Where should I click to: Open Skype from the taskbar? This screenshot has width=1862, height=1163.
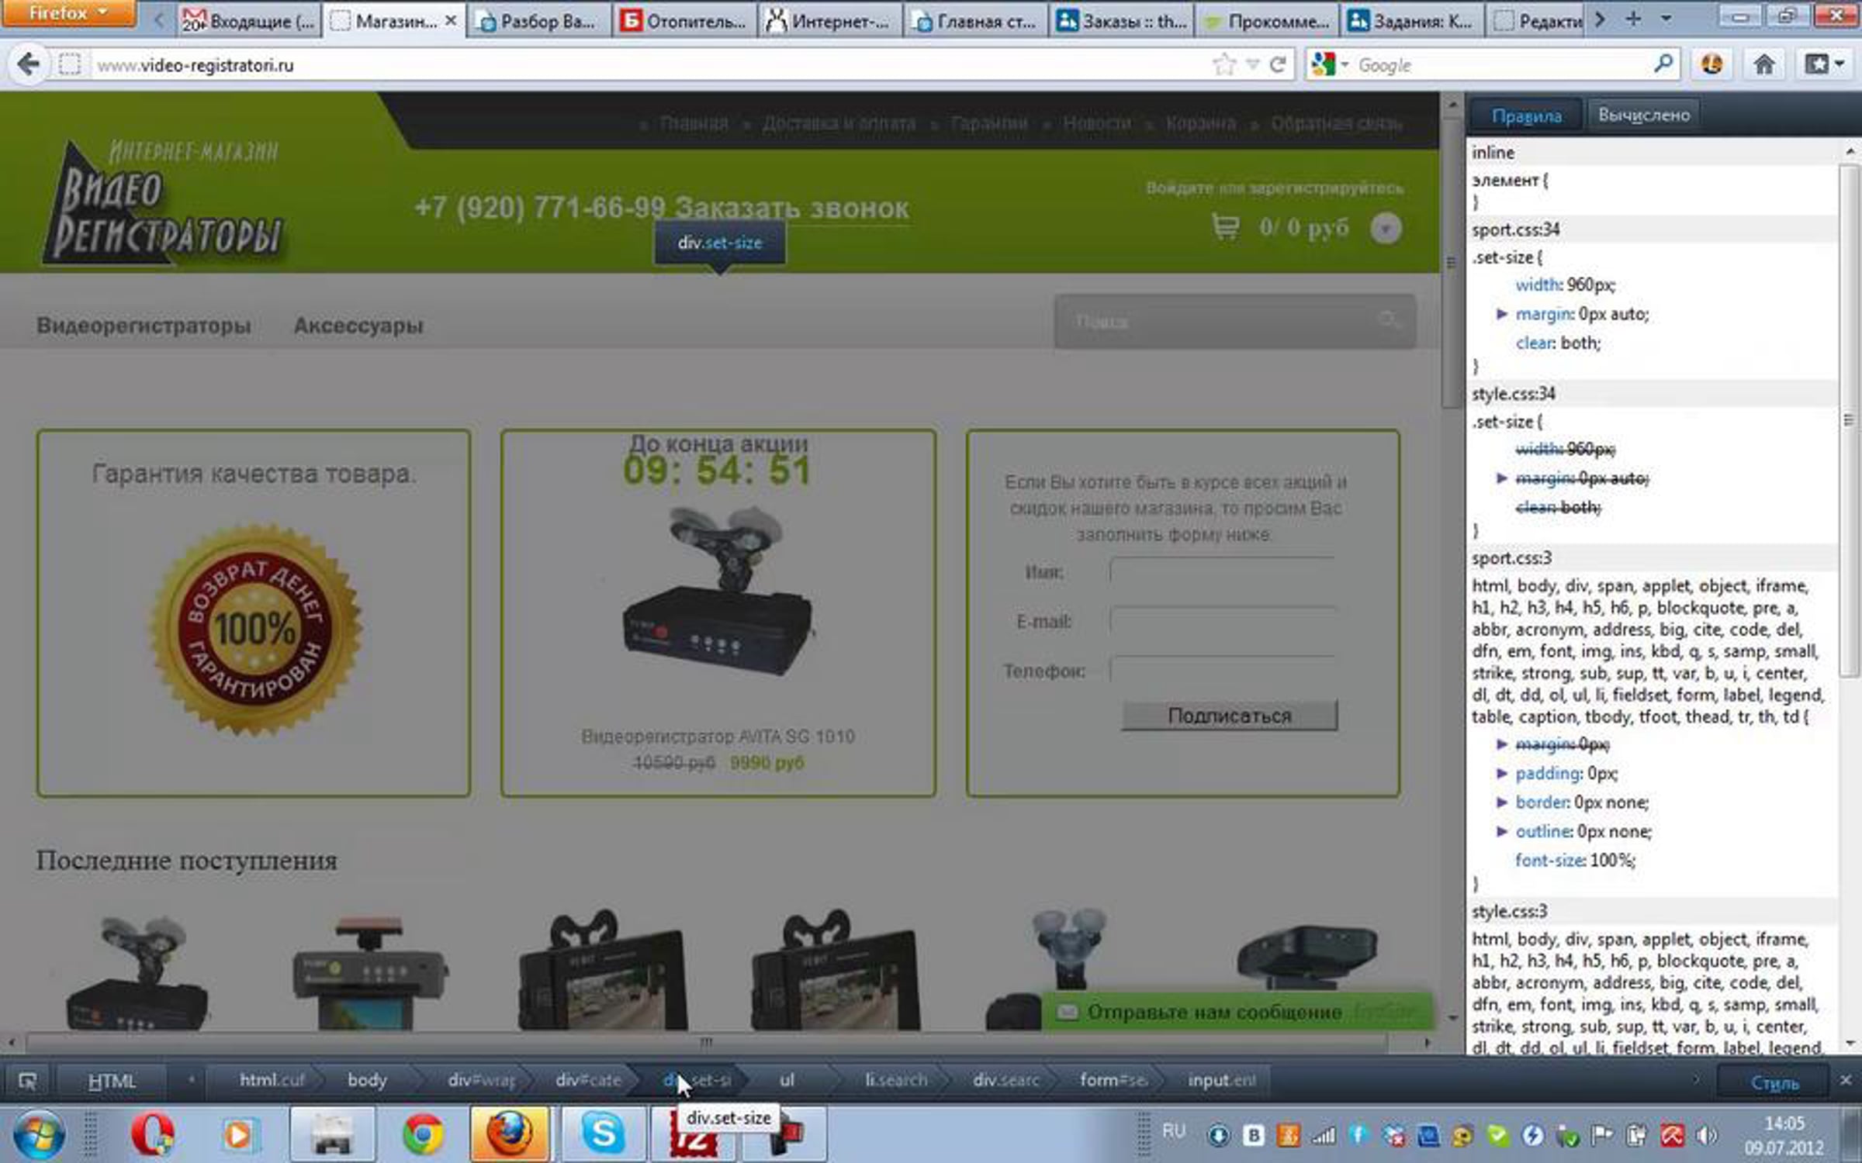[x=603, y=1134]
